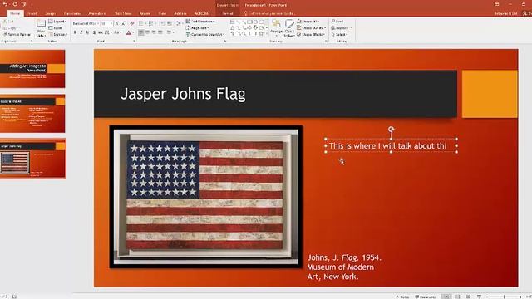Open the Text Direction dropdown
532x299 pixels.
200,22
